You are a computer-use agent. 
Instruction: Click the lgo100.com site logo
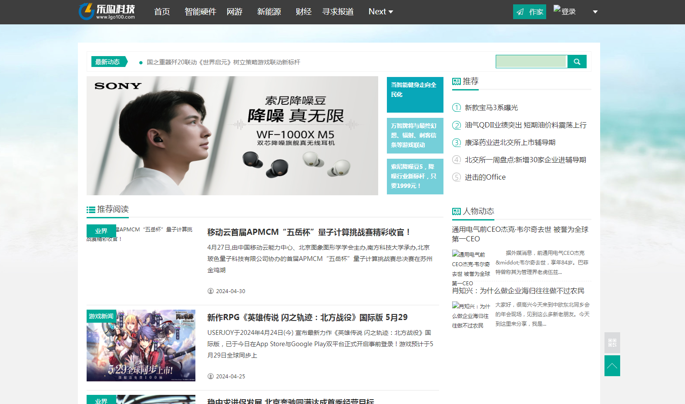(107, 11)
